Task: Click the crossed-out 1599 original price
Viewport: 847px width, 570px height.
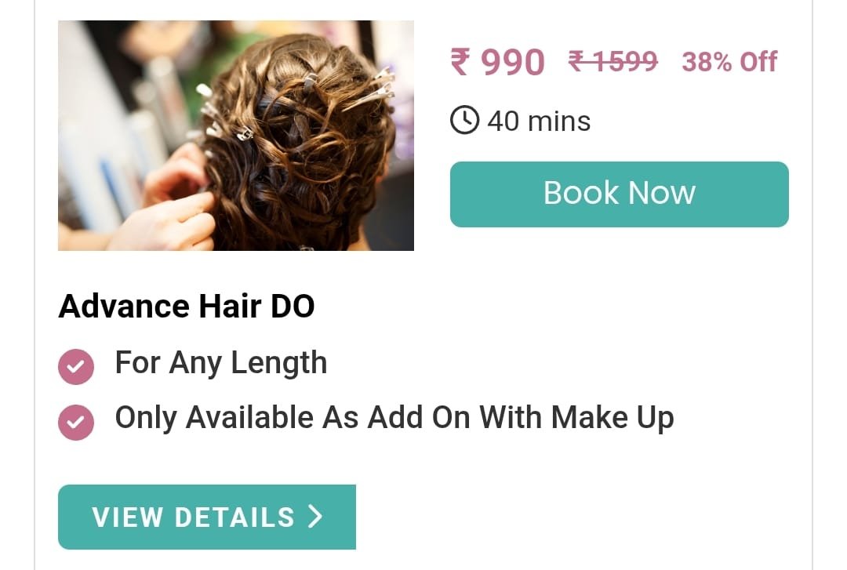Action: pos(613,61)
